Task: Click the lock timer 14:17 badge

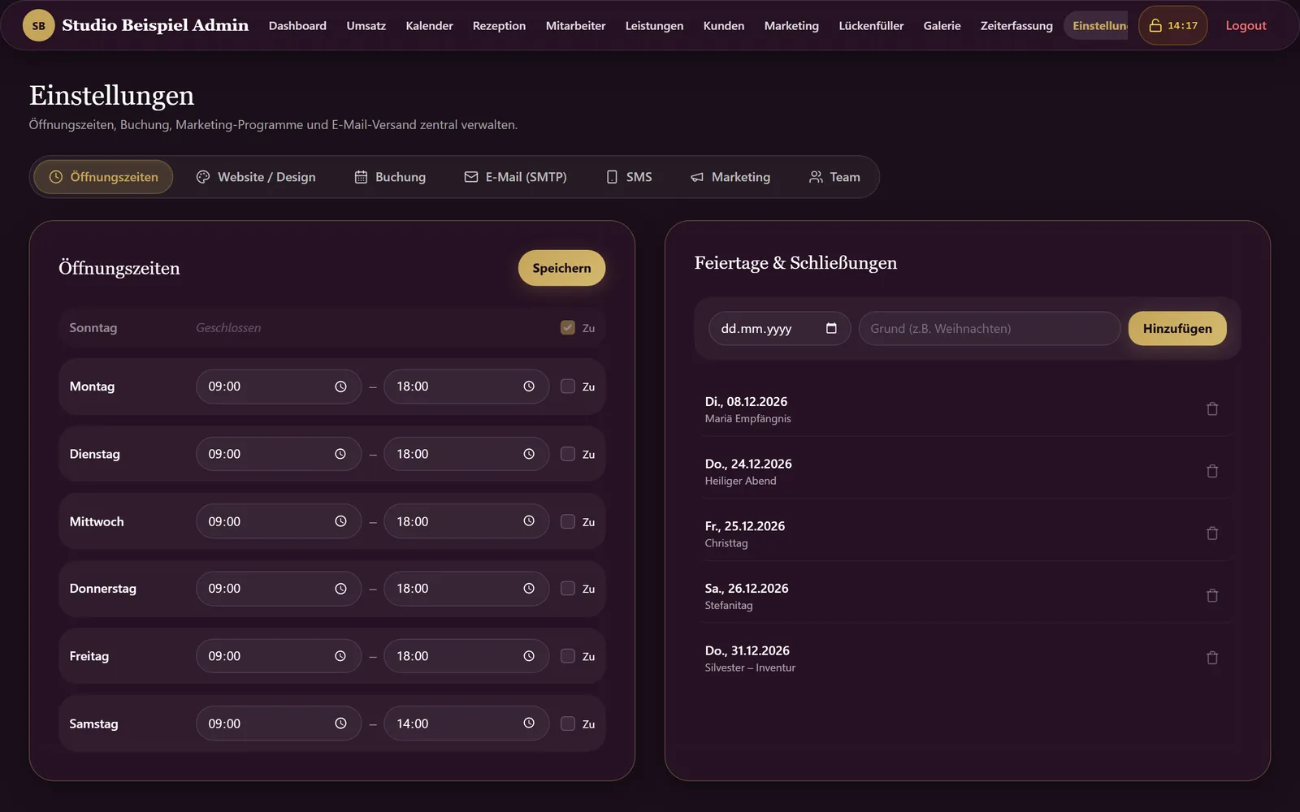Action: click(1172, 25)
